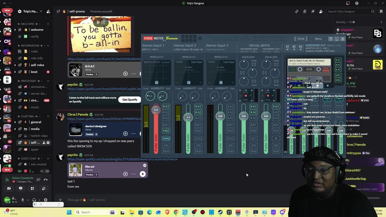
Task: Click invite people icon beside server name
Action: point(48,11)
